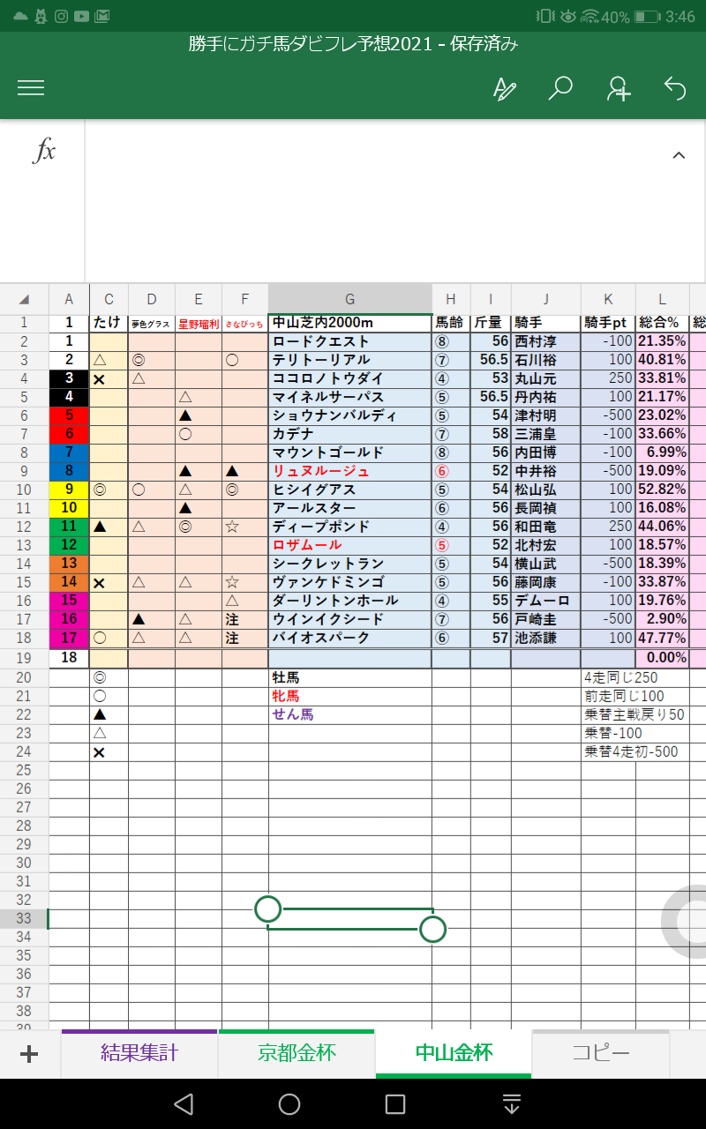Viewport: 706px width, 1129px height.
Task: Click the fx function icon
Action: [44, 151]
